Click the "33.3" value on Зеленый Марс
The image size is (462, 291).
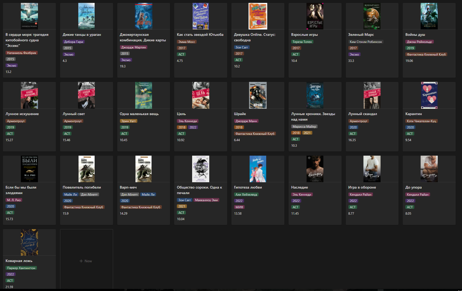coord(351,61)
